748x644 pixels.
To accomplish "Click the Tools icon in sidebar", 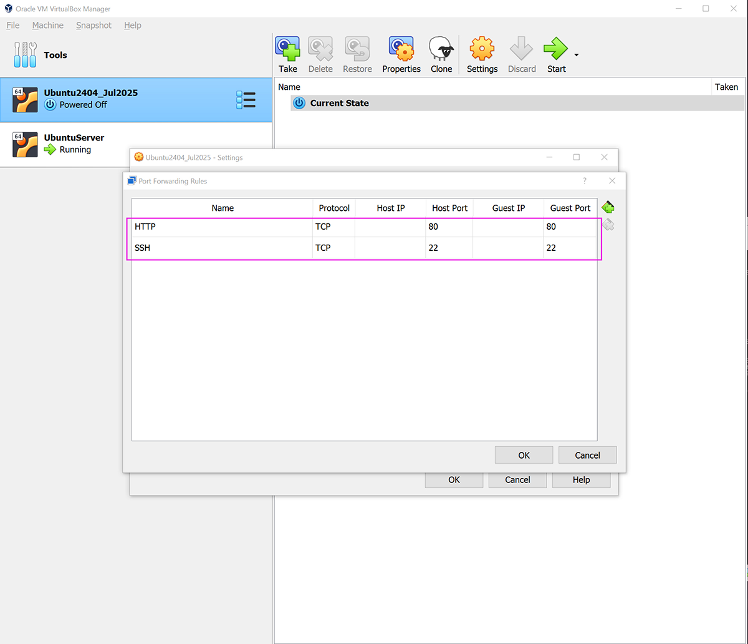I will coord(25,55).
